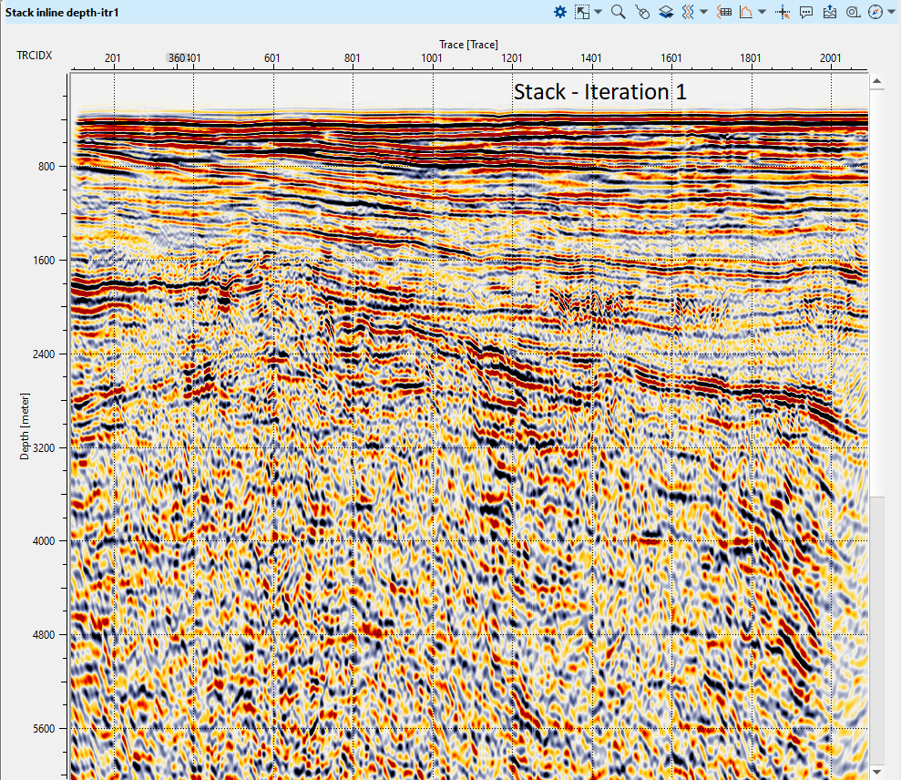Expand the compass icon dropdown arrow
Viewport: 901px width, 780px height.
pos(891,12)
